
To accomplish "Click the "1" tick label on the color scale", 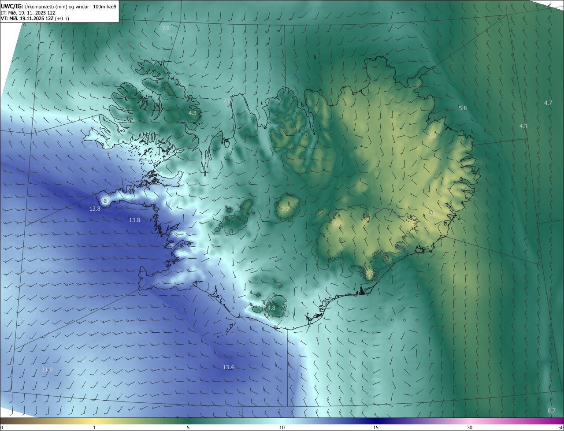I will click(x=94, y=428).
